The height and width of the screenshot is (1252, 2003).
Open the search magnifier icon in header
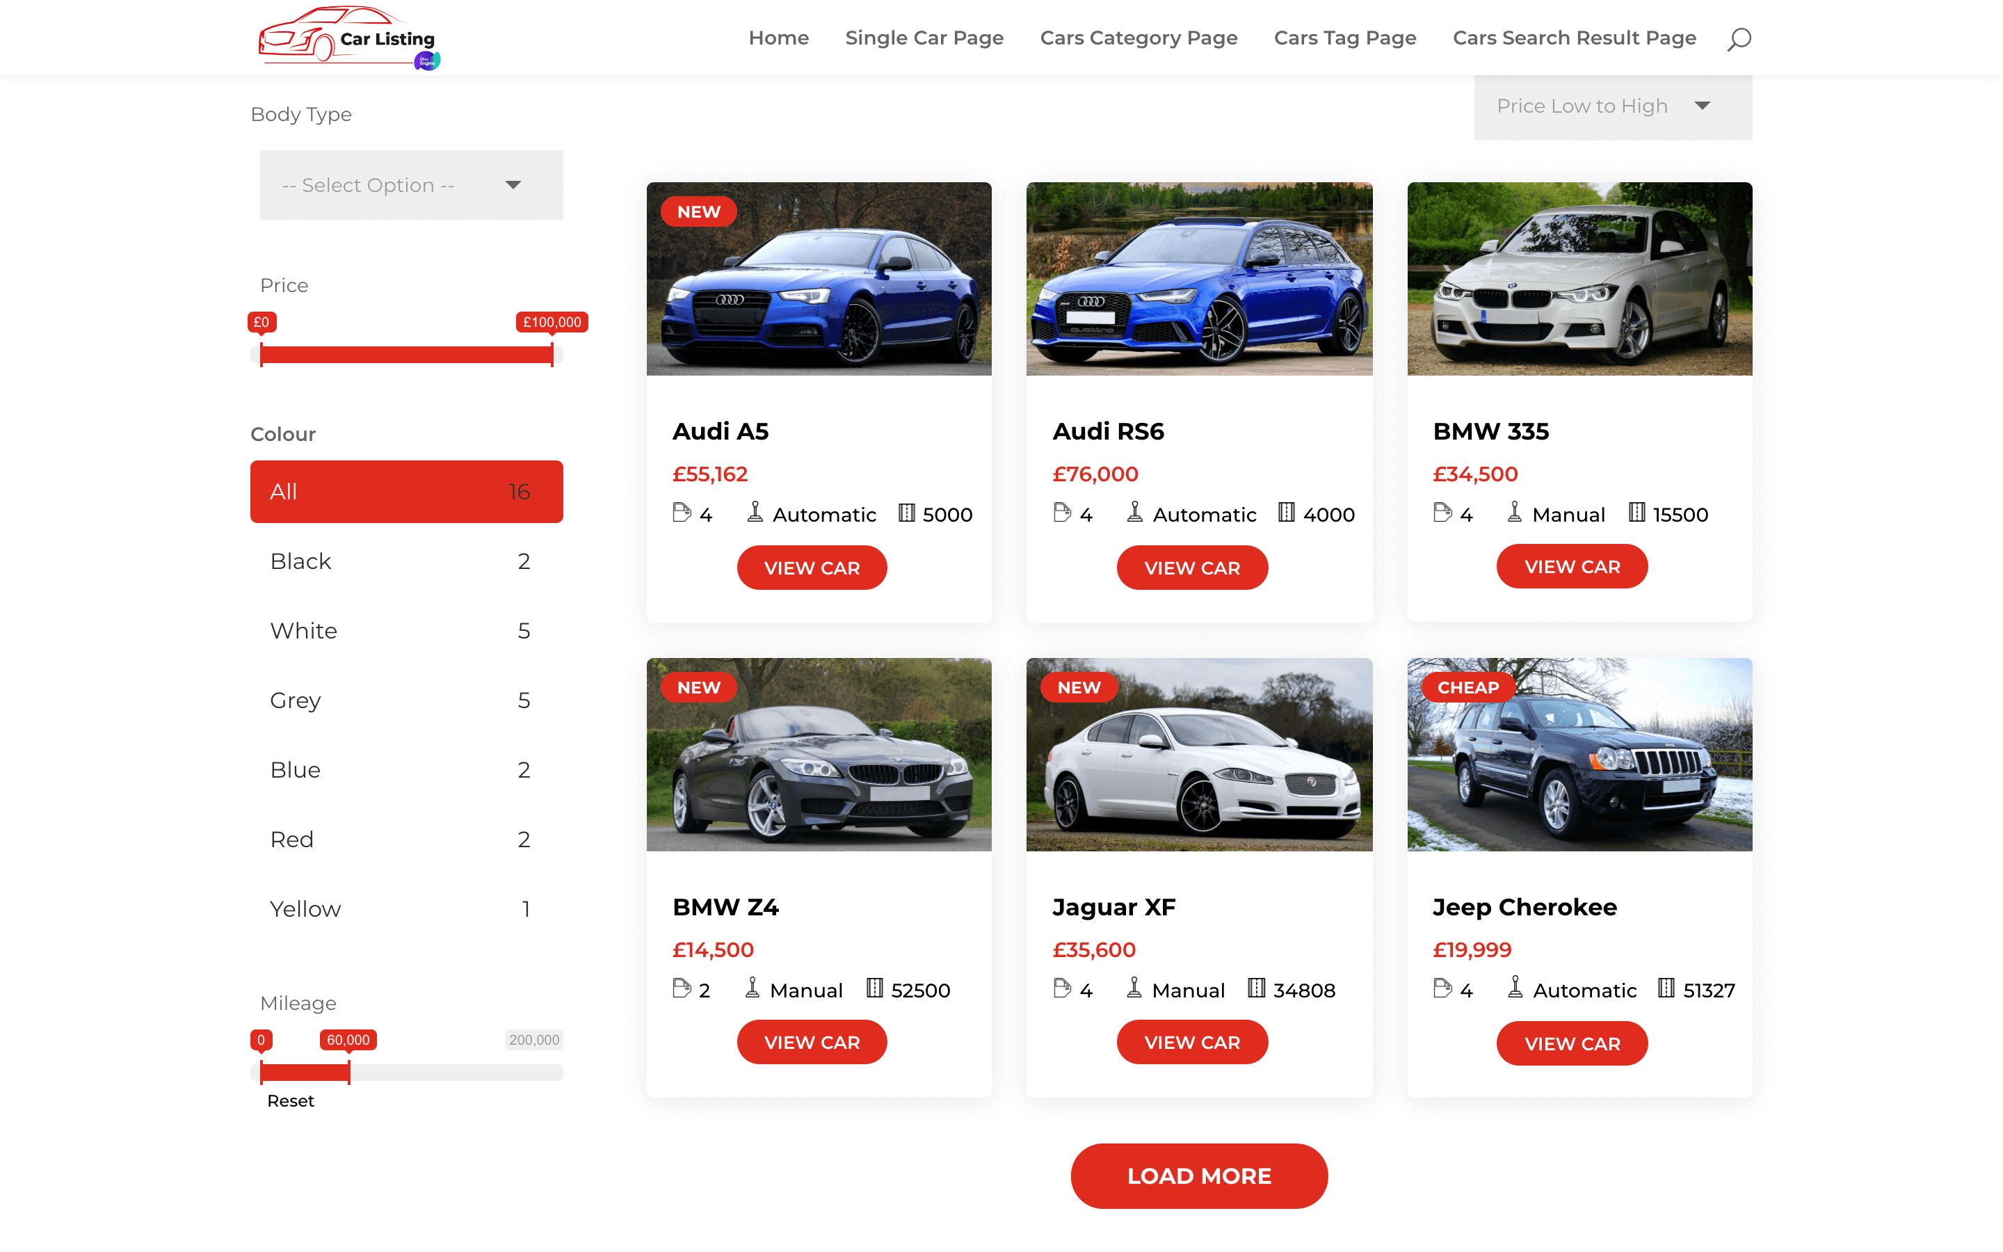[x=1738, y=39]
